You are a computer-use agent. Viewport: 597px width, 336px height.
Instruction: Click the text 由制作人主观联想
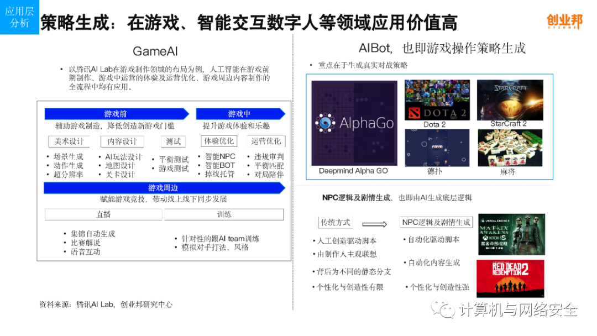pos(347,254)
